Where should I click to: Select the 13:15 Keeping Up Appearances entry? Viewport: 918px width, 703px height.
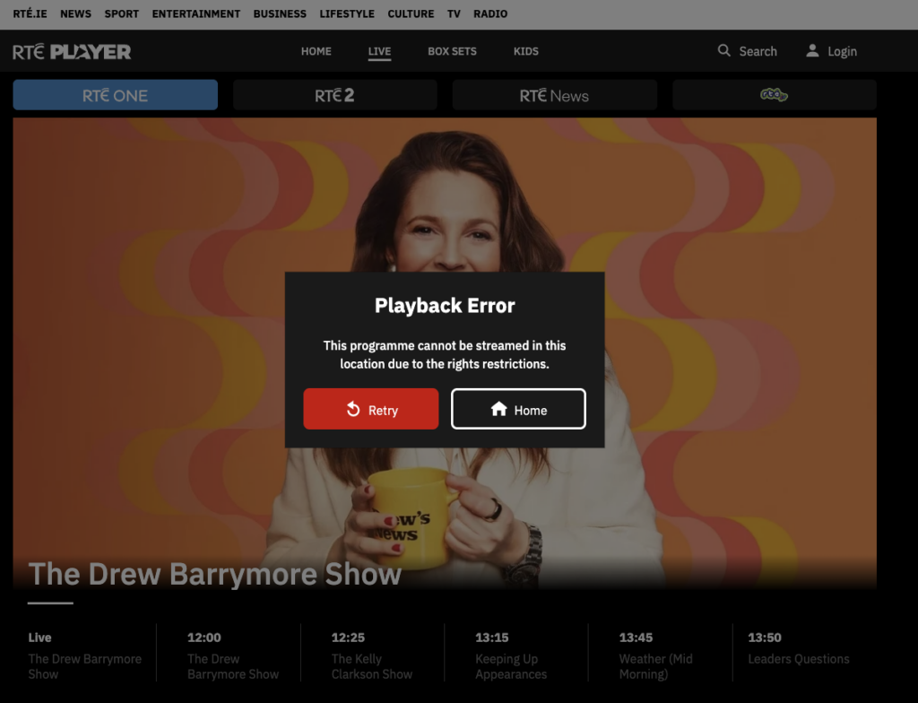[x=511, y=655]
